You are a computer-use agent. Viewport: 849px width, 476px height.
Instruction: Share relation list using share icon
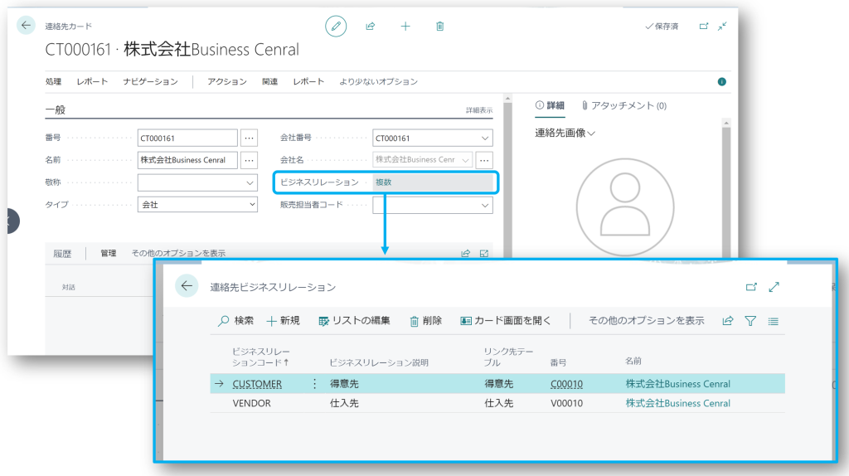pyautogui.click(x=728, y=321)
